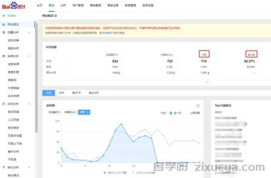271x178 pixels.
Task: Click the green site status dot in sidebar
Action: coord(4,16)
